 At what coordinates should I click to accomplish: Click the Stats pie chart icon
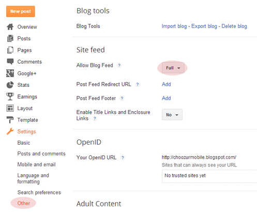coord(10,85)
